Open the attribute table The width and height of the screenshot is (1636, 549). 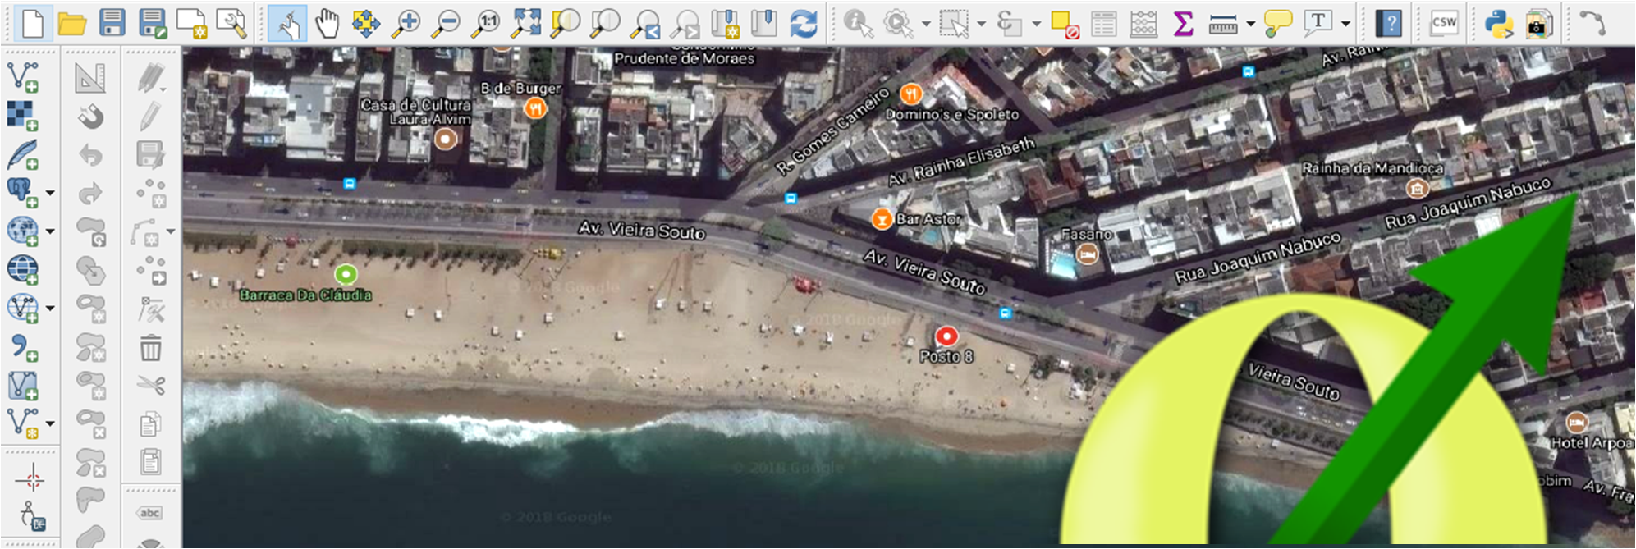1104,23
